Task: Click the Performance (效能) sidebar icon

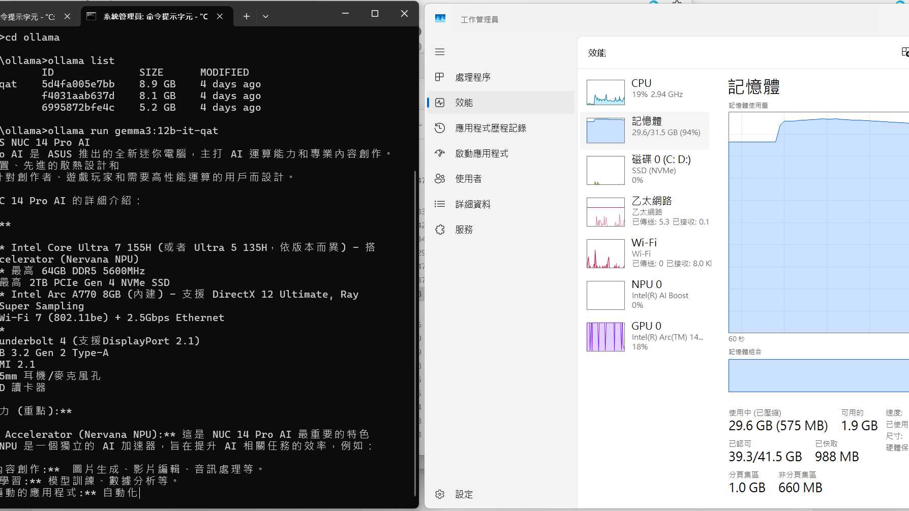Action: click(440, 103)
